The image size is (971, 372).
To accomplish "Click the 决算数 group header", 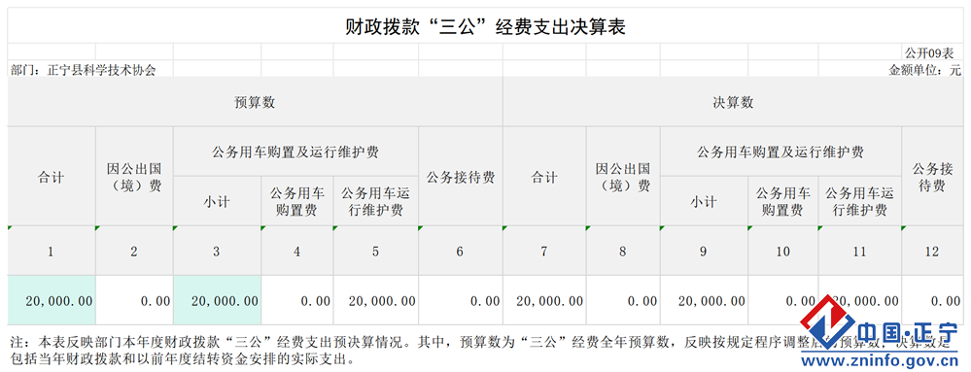I will [x=733, y=103].
